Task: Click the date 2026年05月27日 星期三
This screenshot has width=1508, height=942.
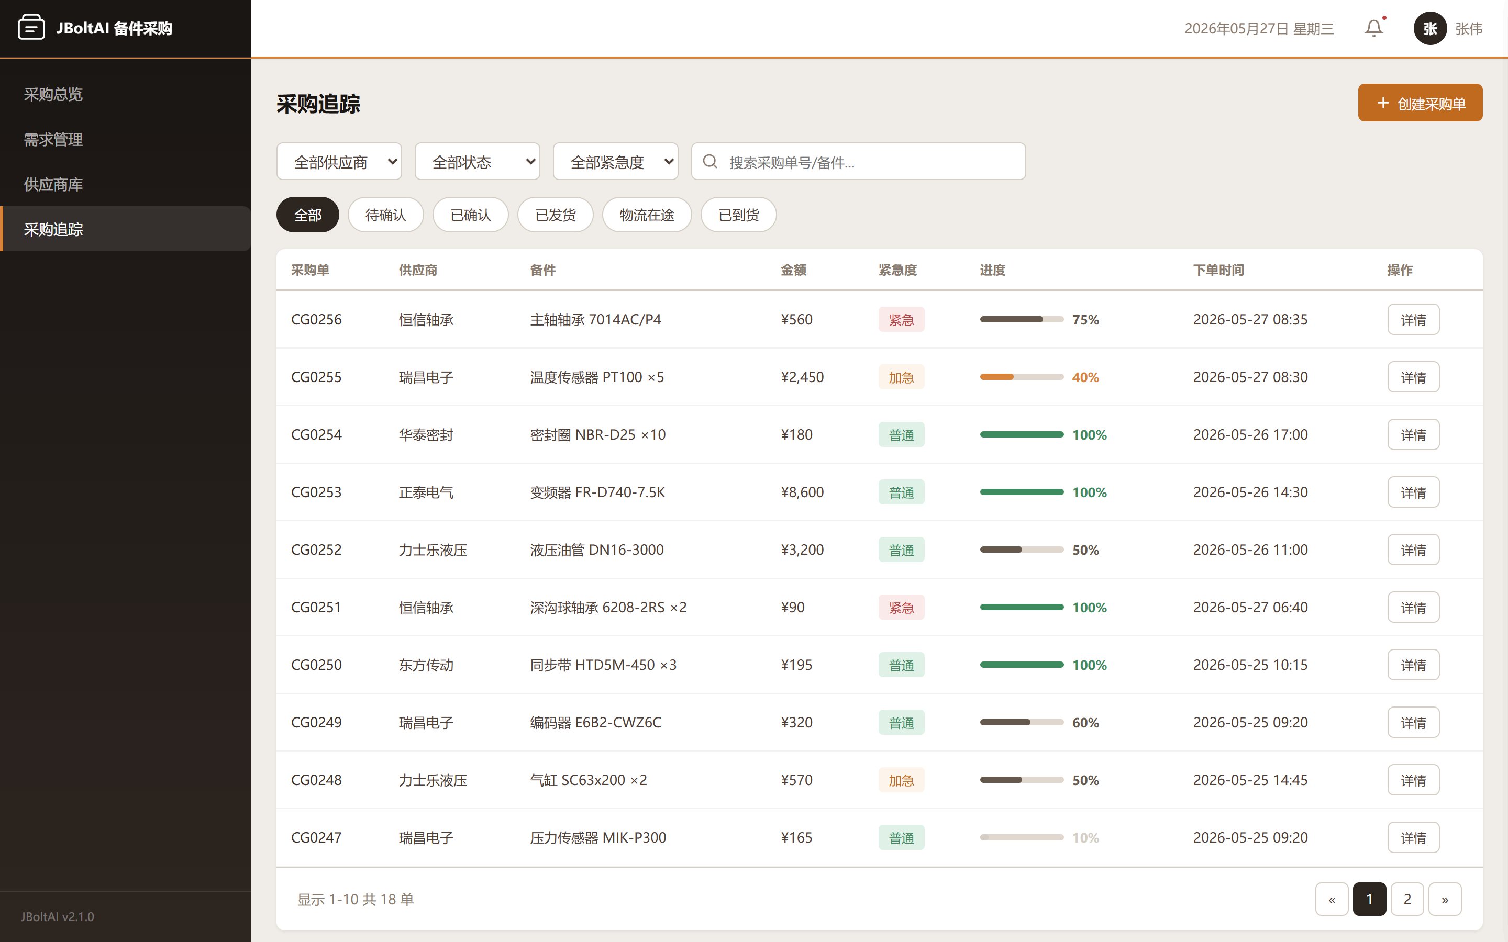Action: (1259, 29)
